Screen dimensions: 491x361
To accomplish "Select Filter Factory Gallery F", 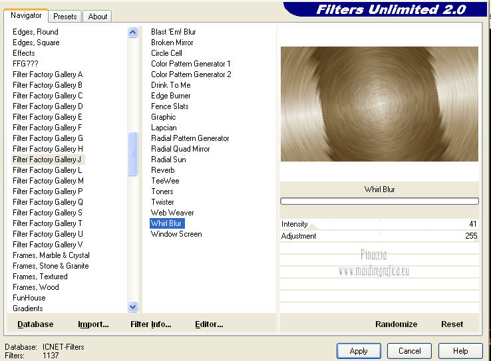I will [48, 128].
